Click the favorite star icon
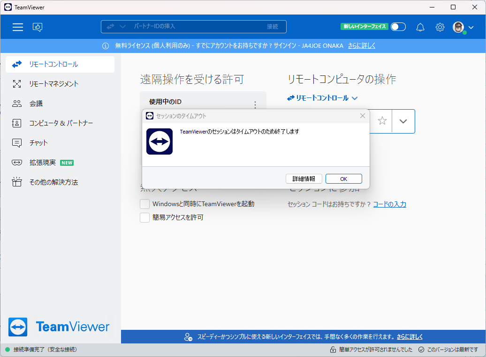This screenshot has height=357, width=486. [382, 121]
